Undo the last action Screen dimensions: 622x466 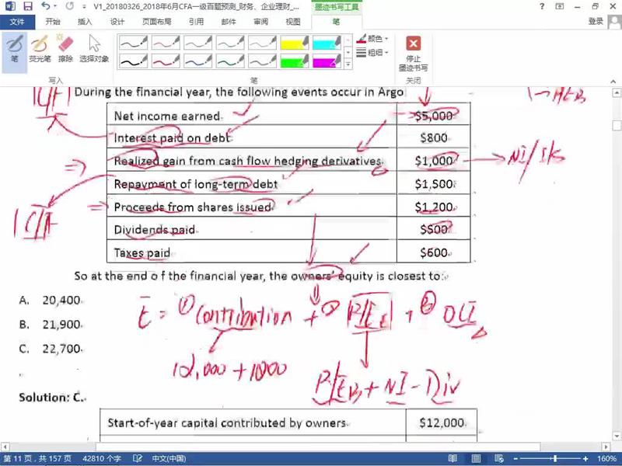tap(46, 6)
